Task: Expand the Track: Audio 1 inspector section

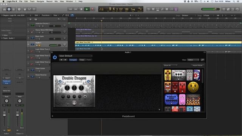Action: tap(2, 38)
